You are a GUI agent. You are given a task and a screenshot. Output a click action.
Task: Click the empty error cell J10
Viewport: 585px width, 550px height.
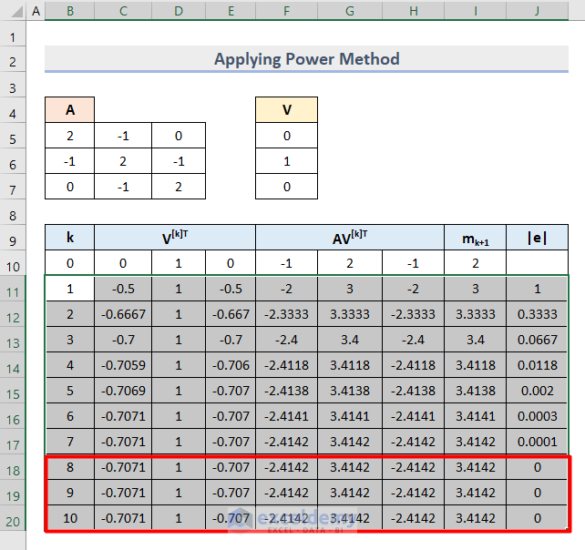538,263
